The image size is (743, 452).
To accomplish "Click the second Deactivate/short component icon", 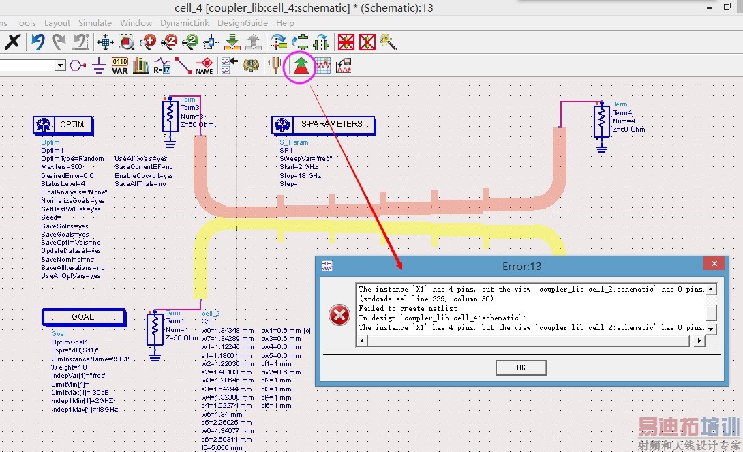I will coord(367,42).
